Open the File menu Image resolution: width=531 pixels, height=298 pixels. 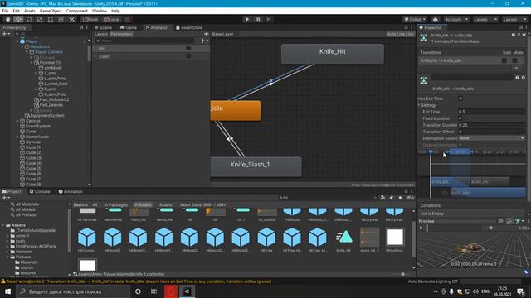(6, 11)
